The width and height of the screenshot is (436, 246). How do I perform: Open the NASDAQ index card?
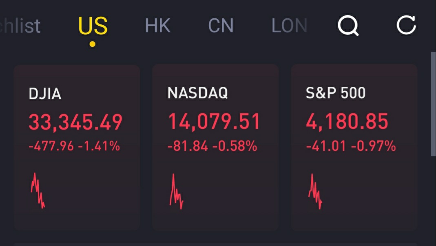click(215, 147)
